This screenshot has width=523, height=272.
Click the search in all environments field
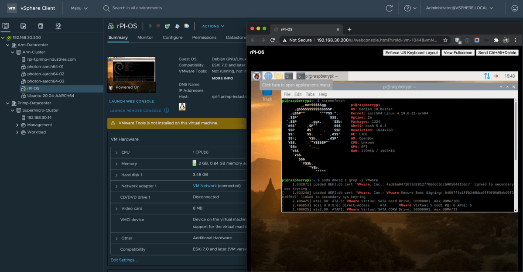pyautogui.click(x=137, y=8)
